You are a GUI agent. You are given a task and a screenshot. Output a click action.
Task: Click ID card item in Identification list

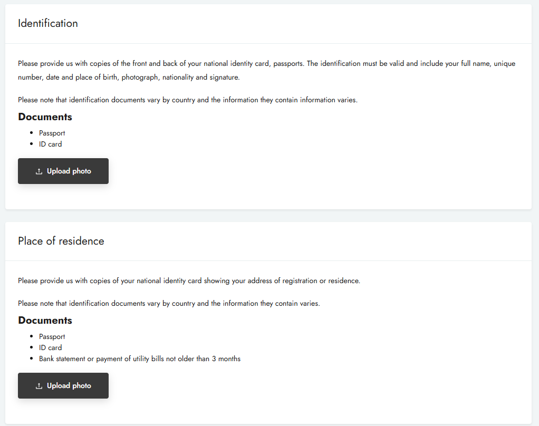pyautogui.click(x=50, y=144)
